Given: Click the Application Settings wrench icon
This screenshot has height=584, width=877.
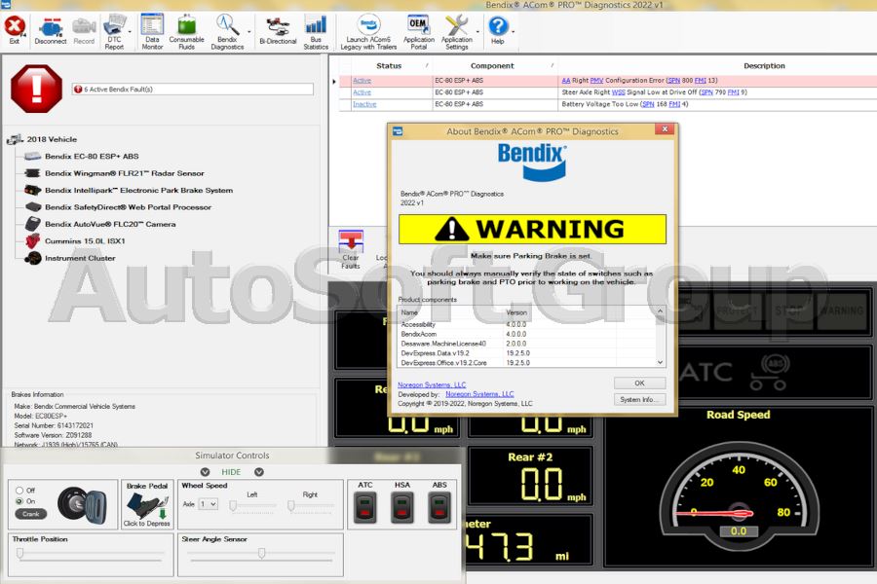Looking at the screenshot, I should click(x=457, y=24).
